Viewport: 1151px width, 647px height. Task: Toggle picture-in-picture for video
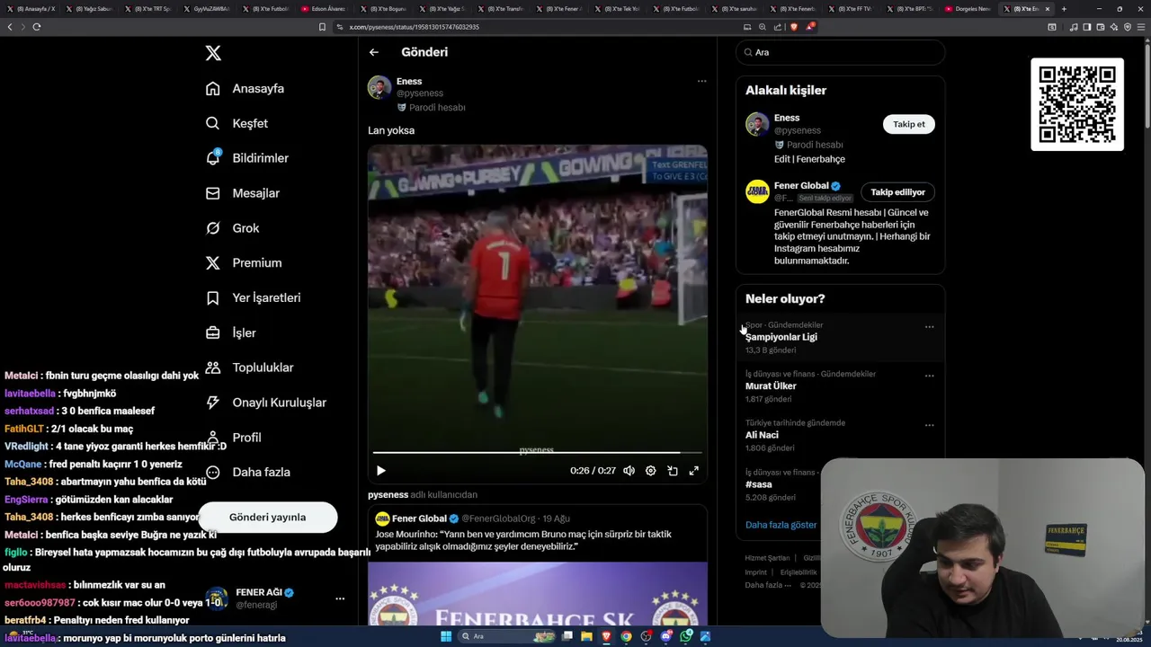point(672,471)
